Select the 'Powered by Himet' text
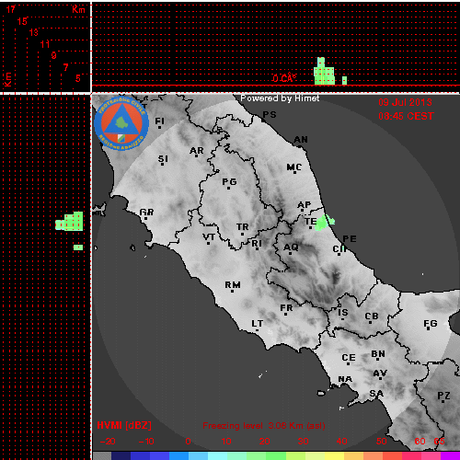Image resolution: width=460 pixels, height=460 pixels. (x=280, y=98)
